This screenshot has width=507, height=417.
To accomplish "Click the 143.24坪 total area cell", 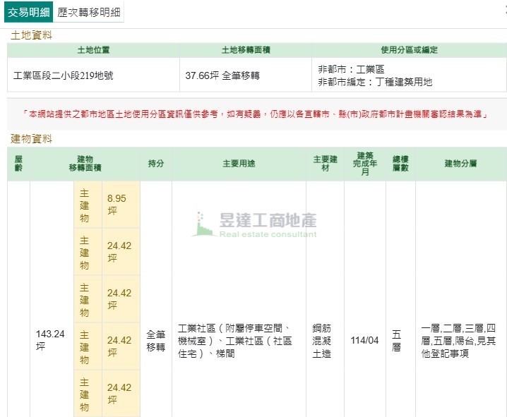I will click(51, 339).
